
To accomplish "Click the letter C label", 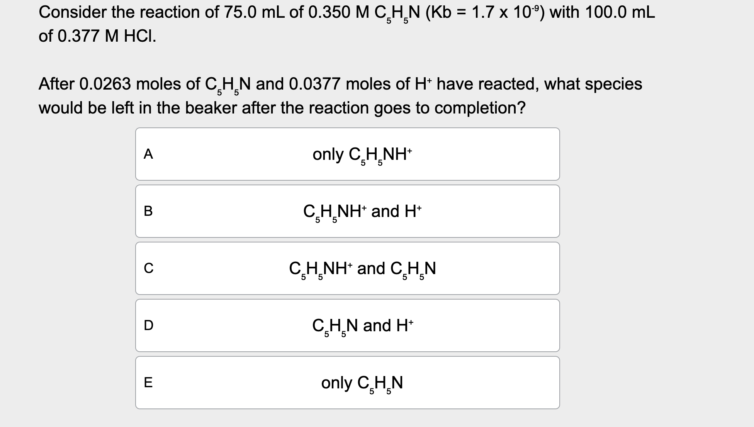I will coord(148,268).
